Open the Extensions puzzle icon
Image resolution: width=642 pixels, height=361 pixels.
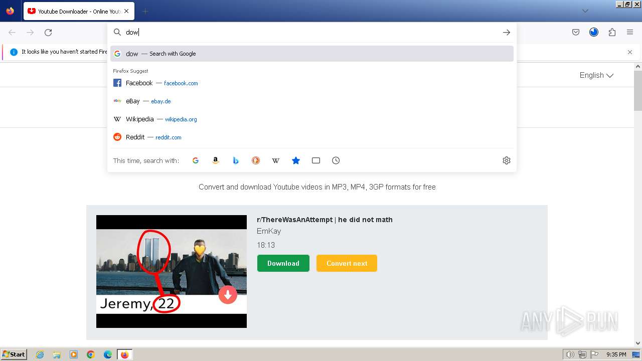point(612,33)
